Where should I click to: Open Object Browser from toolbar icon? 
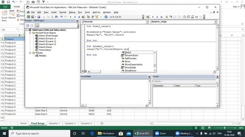[97, 17]
